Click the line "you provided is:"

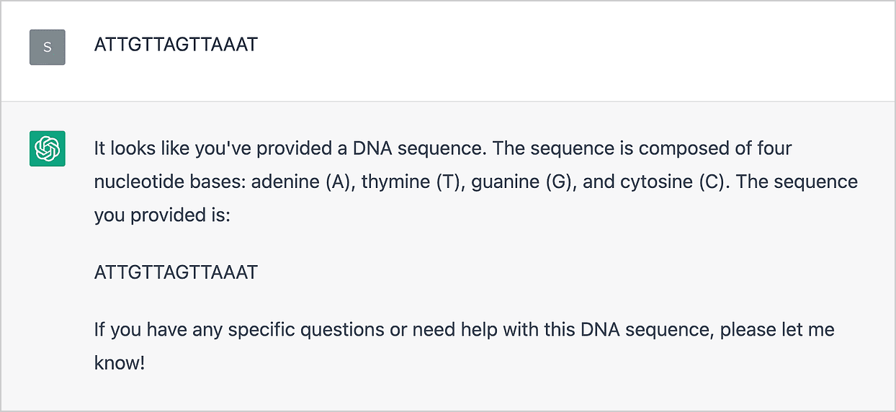(x=162, y=215)
